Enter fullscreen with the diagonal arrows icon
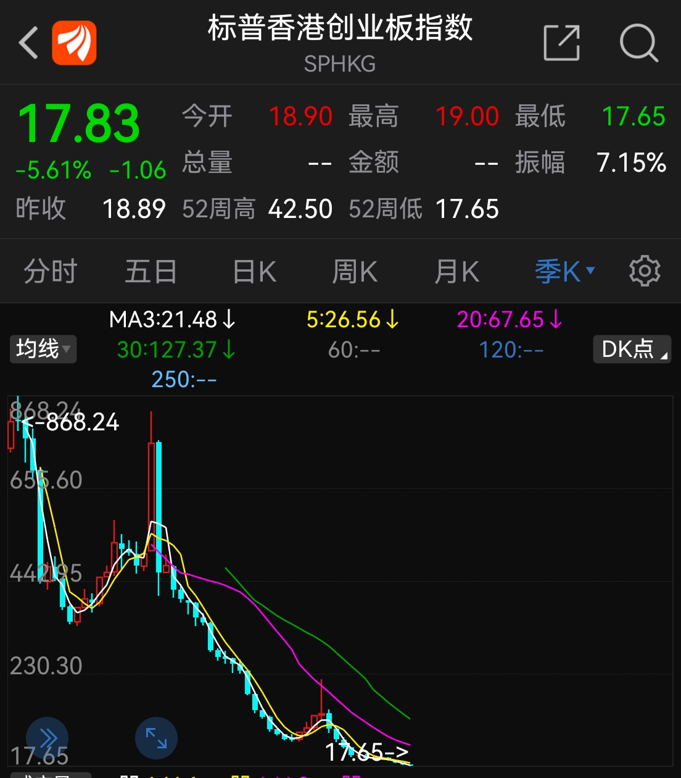 point(156,737)
